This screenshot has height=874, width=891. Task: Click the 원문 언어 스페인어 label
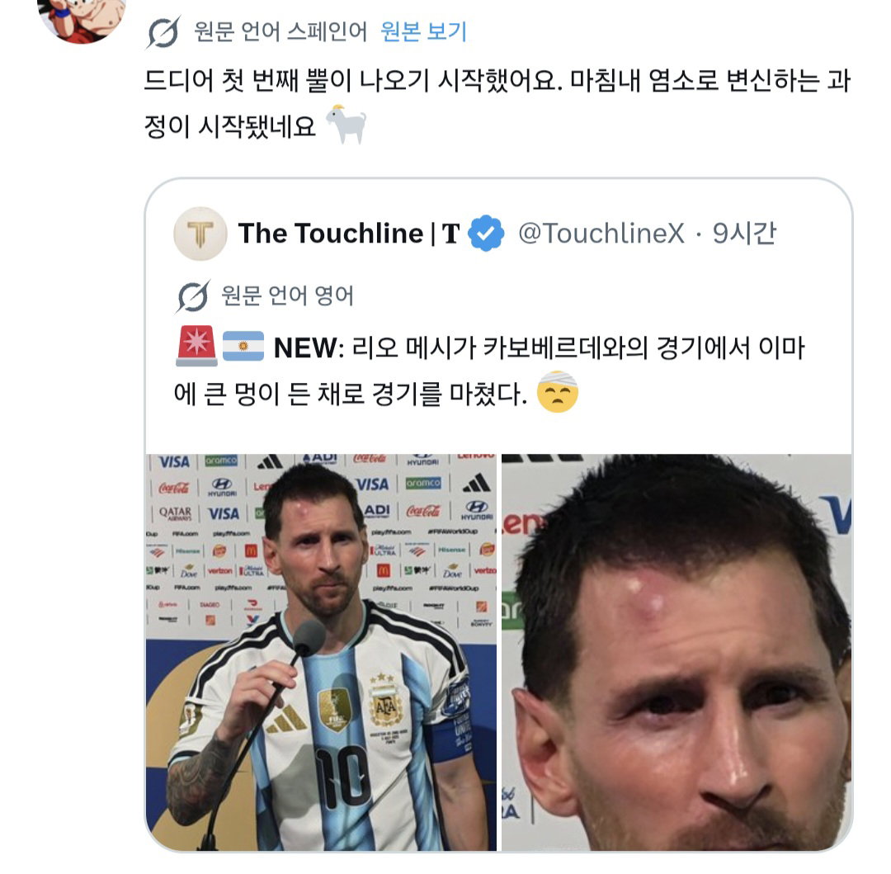tap(280, 32)
